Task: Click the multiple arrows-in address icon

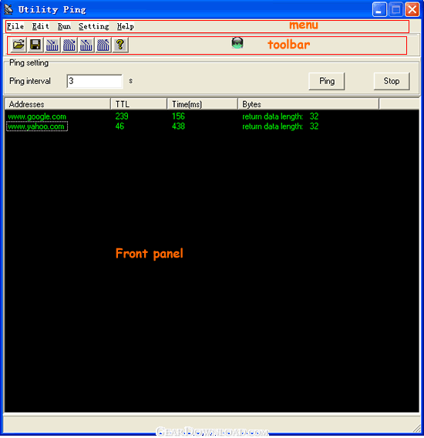Action: point(69,45)
